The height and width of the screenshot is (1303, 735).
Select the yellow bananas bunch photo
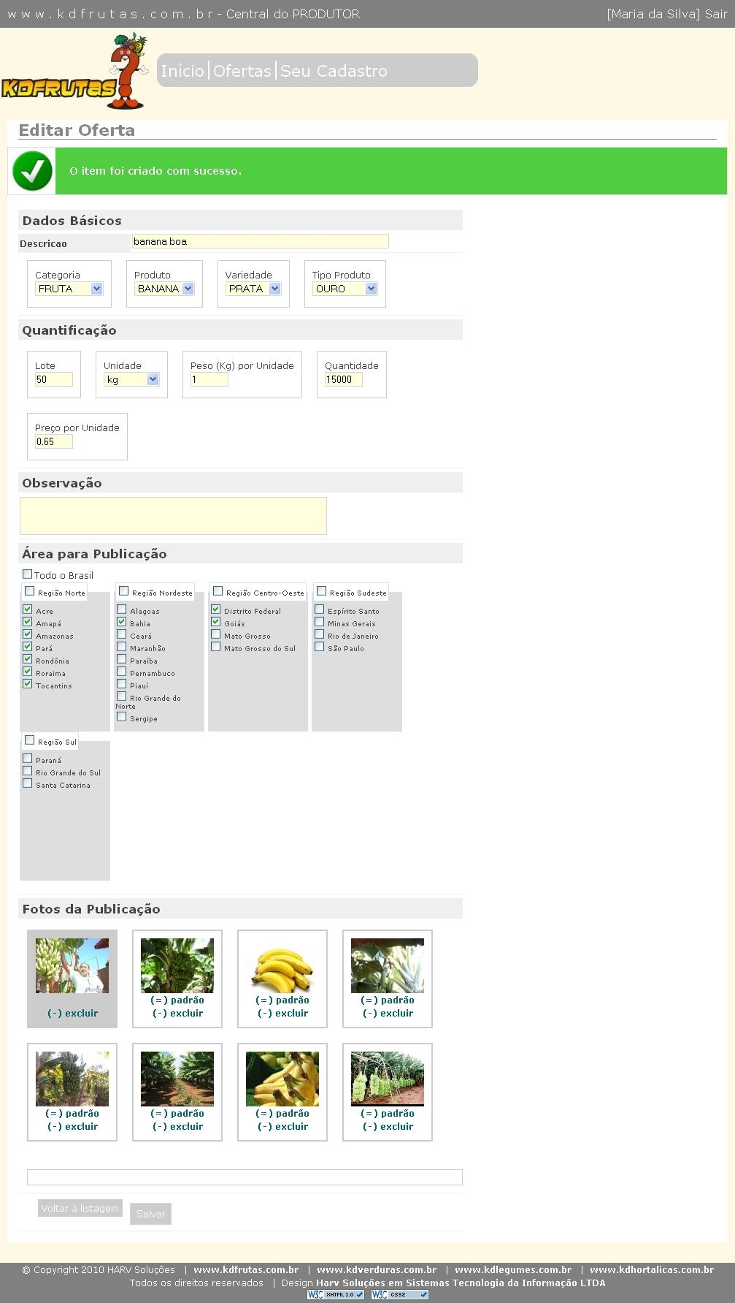pos(282,966)
